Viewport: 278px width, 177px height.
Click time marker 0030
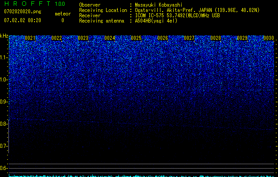click(269, 38)
